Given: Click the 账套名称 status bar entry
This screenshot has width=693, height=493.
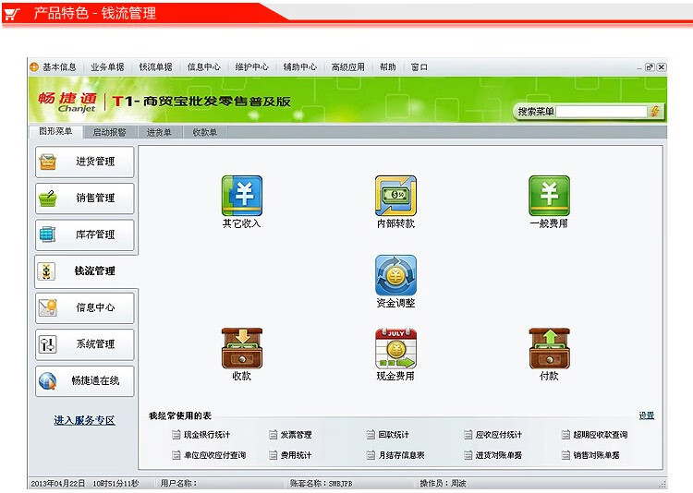Looking at the screenshot, I should (x=321, y=484).
